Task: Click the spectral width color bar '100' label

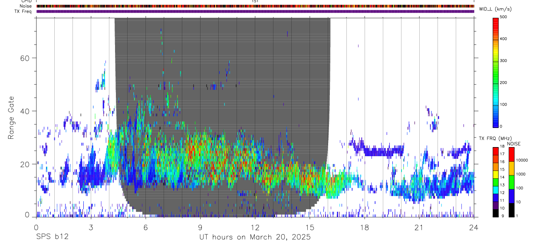Action: (503, 105)
